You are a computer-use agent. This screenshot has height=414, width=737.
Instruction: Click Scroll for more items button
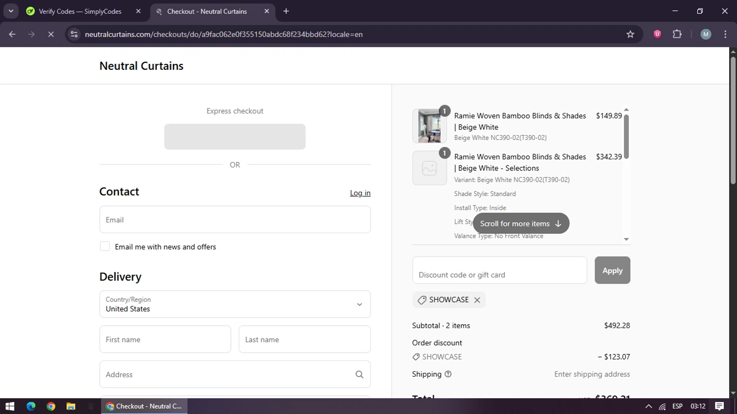pos(521,223)
